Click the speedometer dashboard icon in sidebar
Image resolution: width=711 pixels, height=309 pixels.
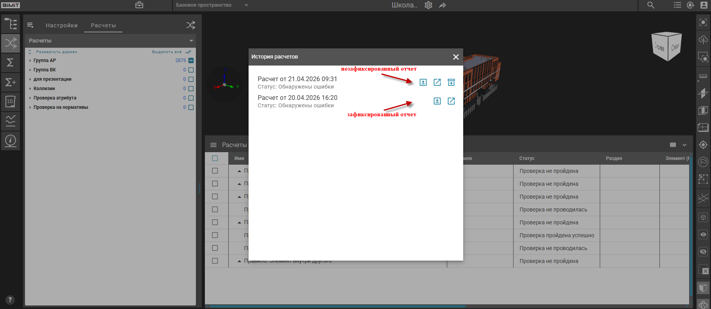[11, 140]
